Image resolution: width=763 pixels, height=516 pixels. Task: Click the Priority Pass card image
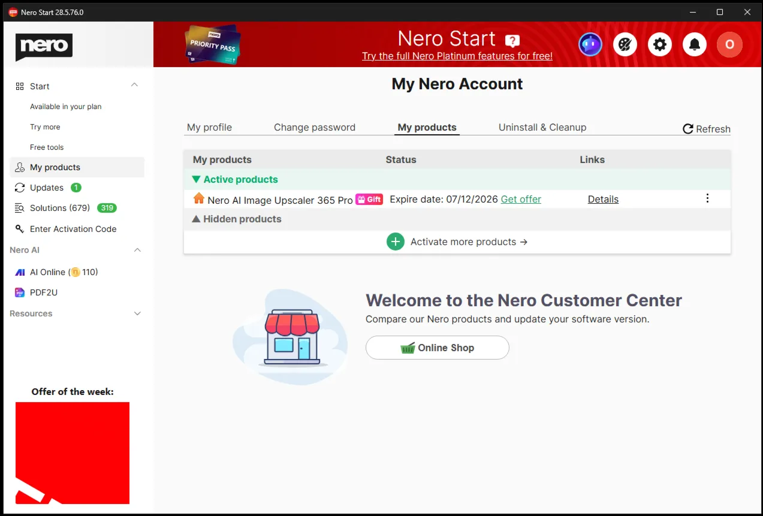[213, 45]
